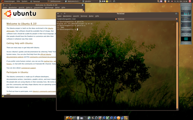193x120 pixels.
Task: Click the orange bag icon in the system tray
Action: coord(165,1)
